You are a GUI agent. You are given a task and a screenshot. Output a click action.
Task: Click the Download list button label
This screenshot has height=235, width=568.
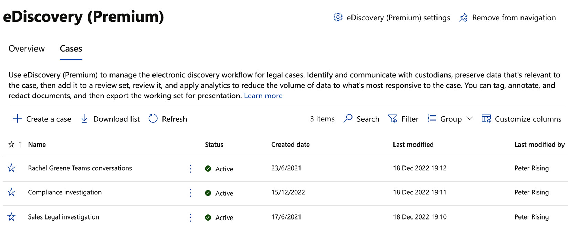[116, 119]
